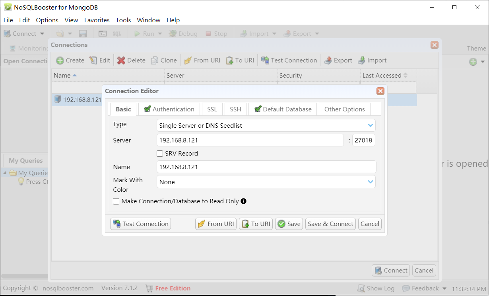Screen dimensions: 489x296
Task: Tick Make Connection/Database to Read Only
Action: 116,201
